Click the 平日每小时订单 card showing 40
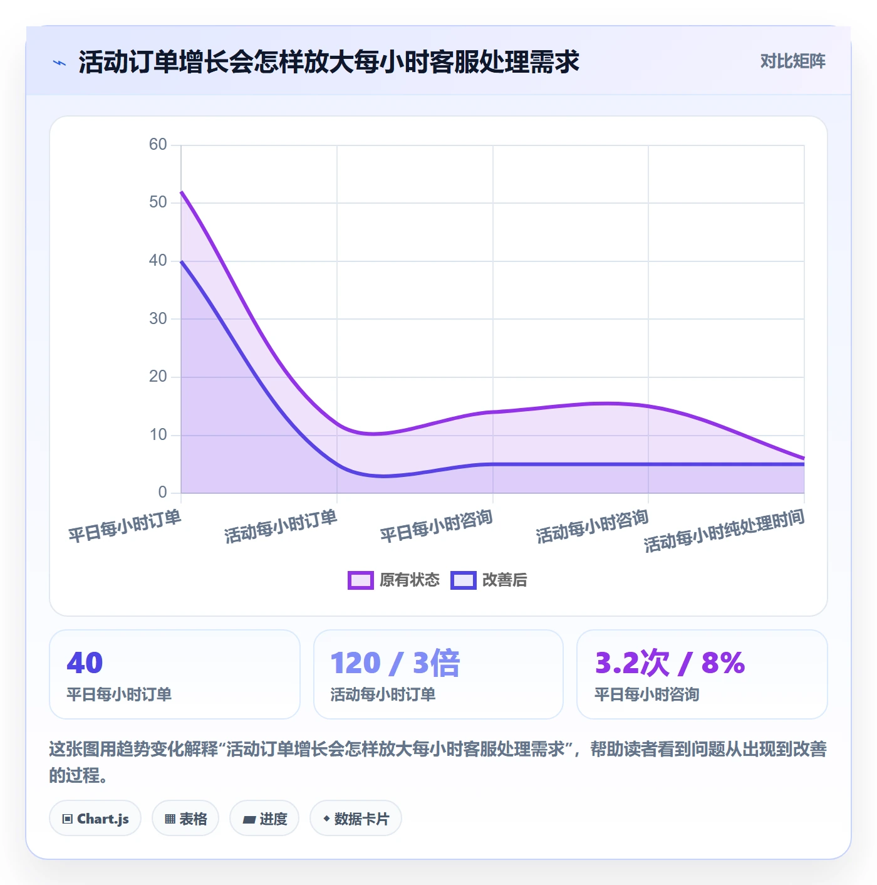Screen dimensions: 877x885 (x=175, y=674)
